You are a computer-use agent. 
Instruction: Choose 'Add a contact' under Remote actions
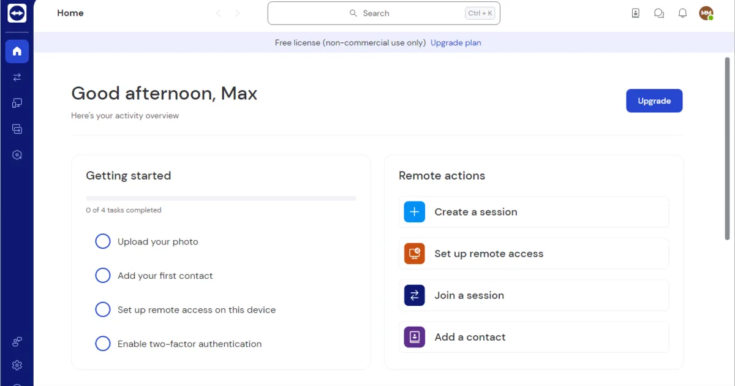point(533,337)
